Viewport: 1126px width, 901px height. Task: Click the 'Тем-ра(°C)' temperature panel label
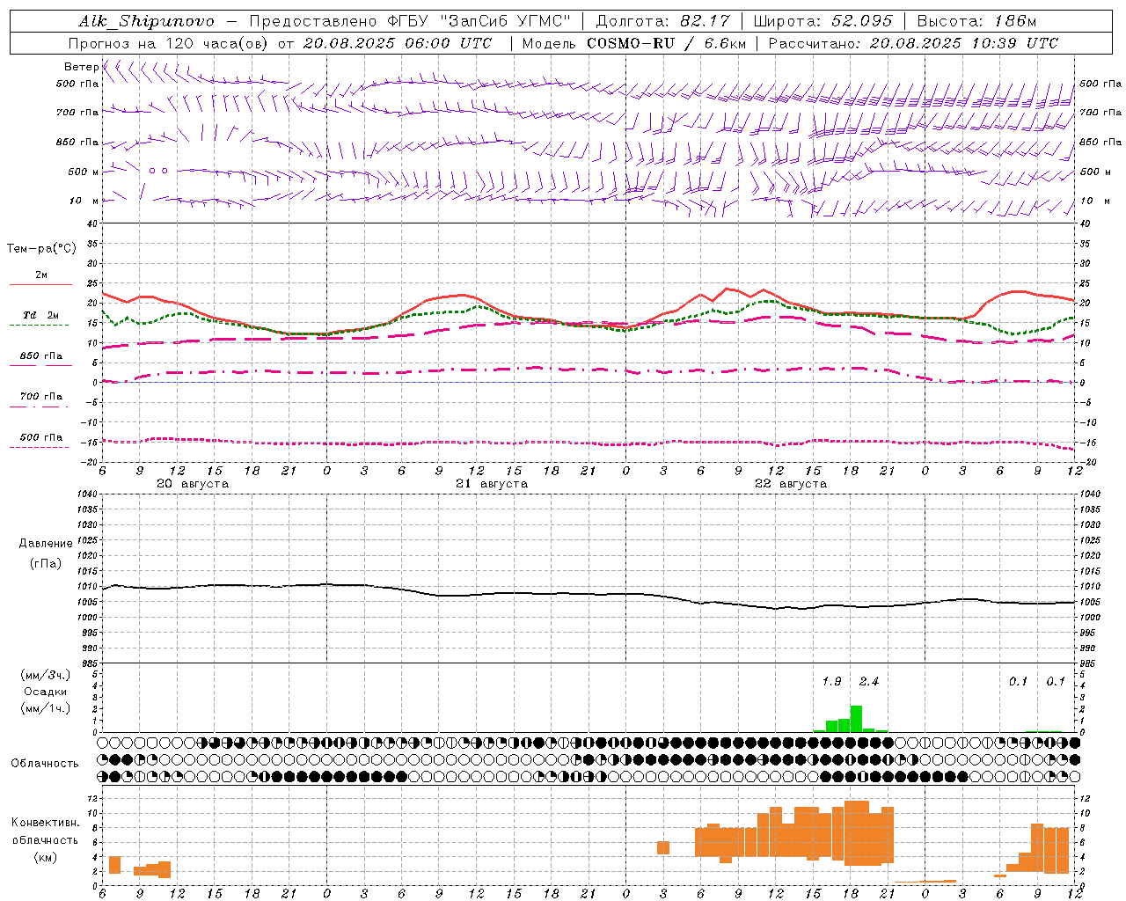point(41,249)
